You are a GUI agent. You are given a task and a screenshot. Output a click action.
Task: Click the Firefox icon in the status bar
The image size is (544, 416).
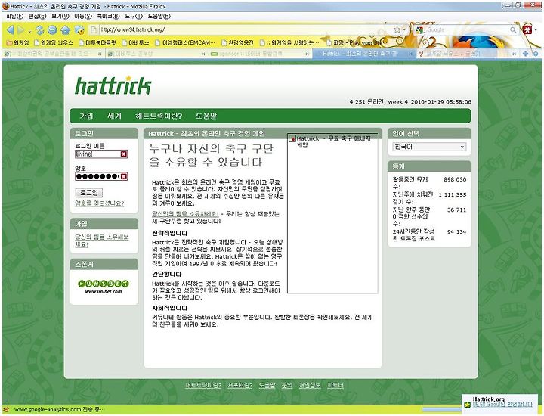pos(6,410)
